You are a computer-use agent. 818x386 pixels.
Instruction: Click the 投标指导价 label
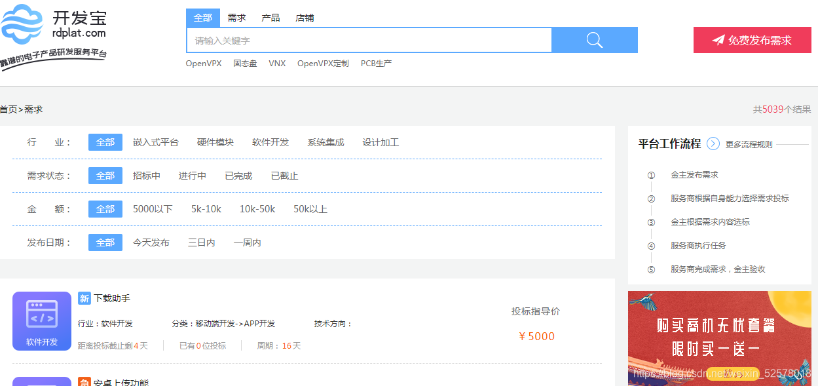[536, 311]
